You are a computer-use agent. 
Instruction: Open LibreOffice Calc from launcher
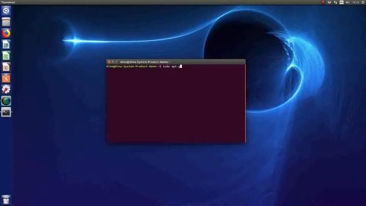tap(6, 56)
